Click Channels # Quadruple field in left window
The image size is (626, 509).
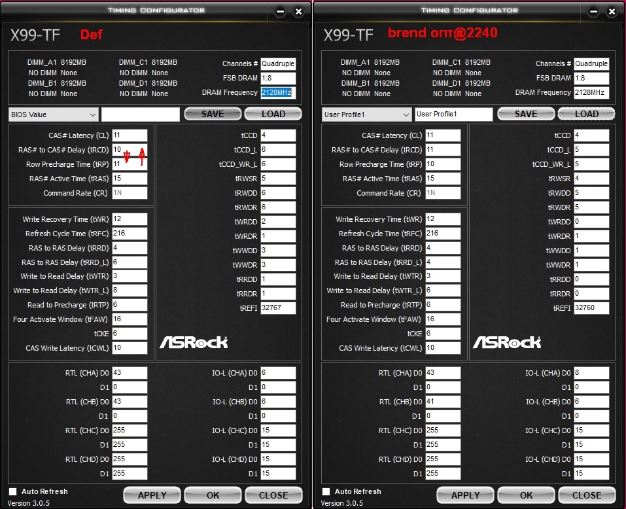(278, 64)
